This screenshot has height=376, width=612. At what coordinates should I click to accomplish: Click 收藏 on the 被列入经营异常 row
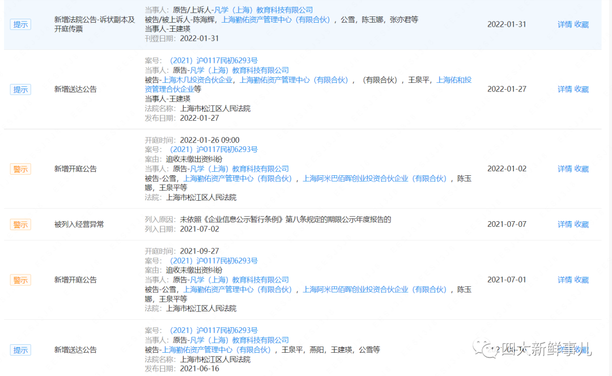pyautogui.click(x=581, y=225)
